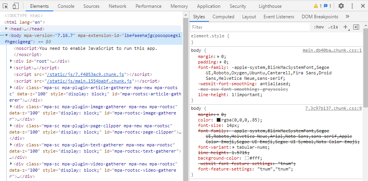Click the warning count badge icon

pyautogui.click(x=317, y=6)
